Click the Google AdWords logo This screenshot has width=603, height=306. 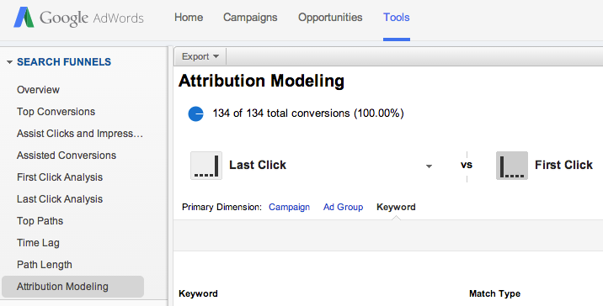click(78, 18)
